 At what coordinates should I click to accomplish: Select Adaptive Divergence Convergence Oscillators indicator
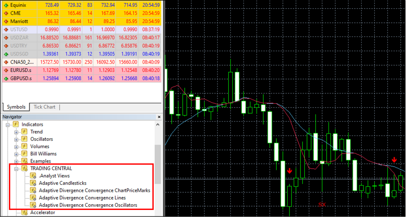[88, 205]
